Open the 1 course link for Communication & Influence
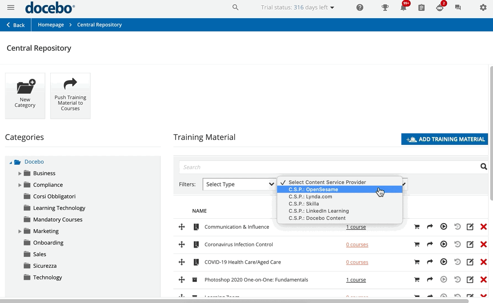The width and height of the screenshot is (493, 303). pos(356,227)
